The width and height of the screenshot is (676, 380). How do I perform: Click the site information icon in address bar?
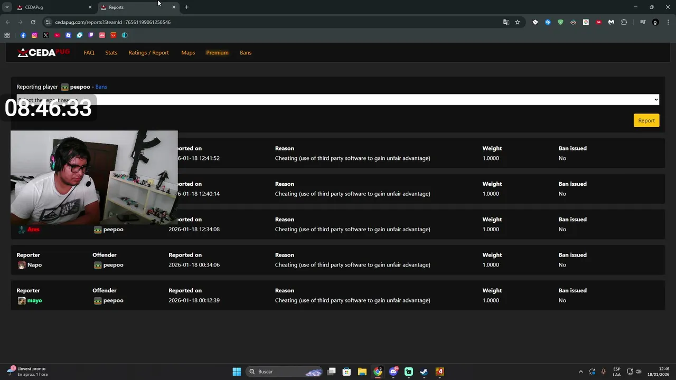click(x=48, y=22)
